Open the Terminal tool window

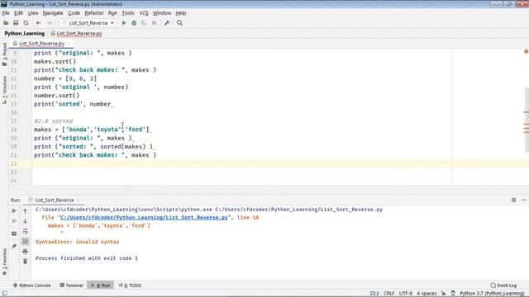(71, 285)
